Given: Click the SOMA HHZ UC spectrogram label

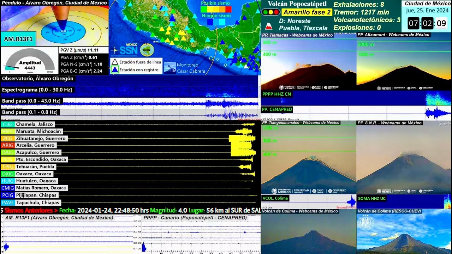Looking at the screenshot, I should pyautogui.click(x=372, y=199).
